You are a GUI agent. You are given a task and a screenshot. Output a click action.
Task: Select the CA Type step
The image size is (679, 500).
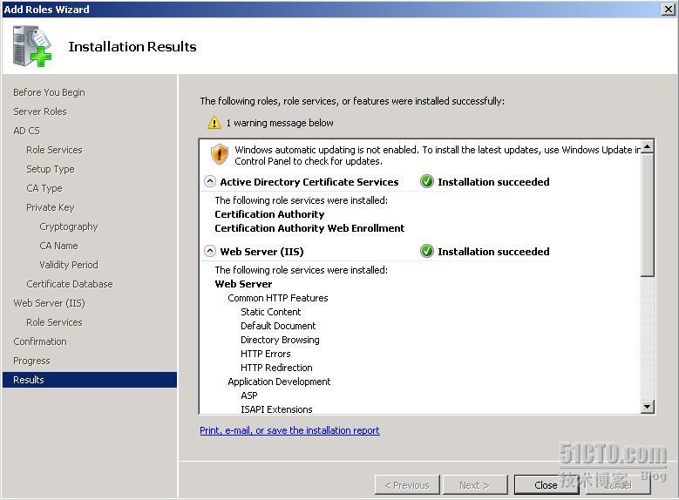click(x=44, y=188)
